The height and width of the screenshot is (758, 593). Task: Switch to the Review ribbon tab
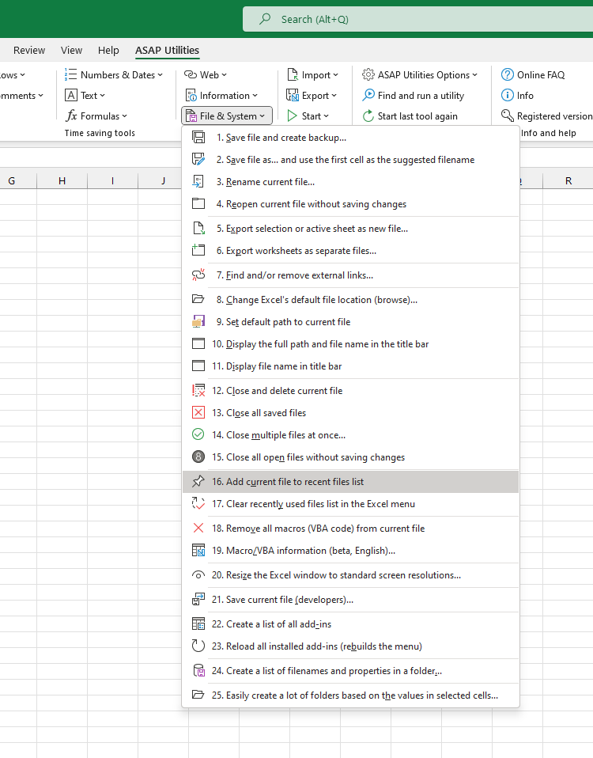(x=29, y=51)
